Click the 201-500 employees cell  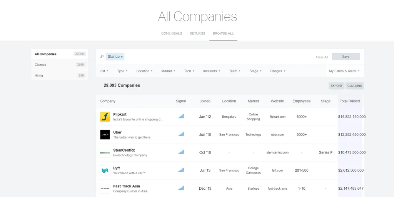coord(302,170)
